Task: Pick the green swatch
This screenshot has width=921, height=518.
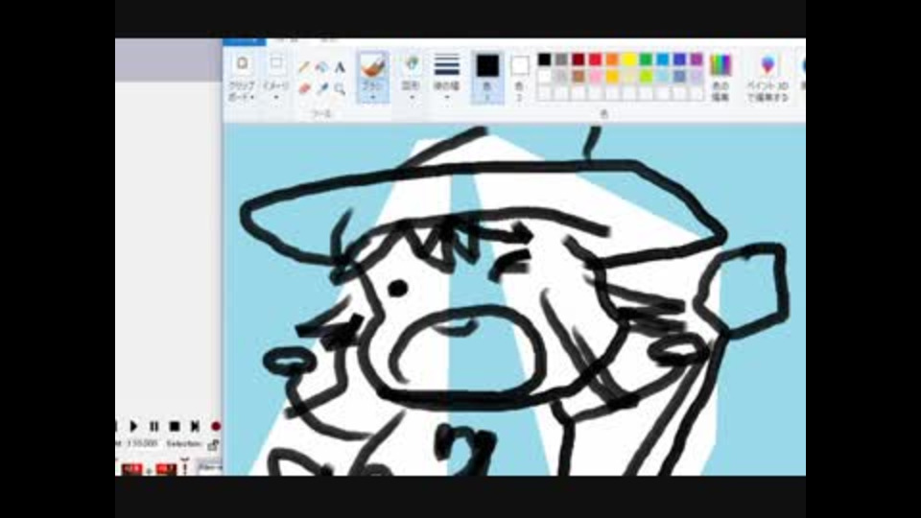Action: coord(646,59)
